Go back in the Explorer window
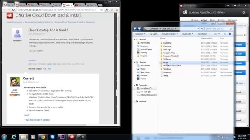Screen dimensions: 250x140 tap(135, 28)
